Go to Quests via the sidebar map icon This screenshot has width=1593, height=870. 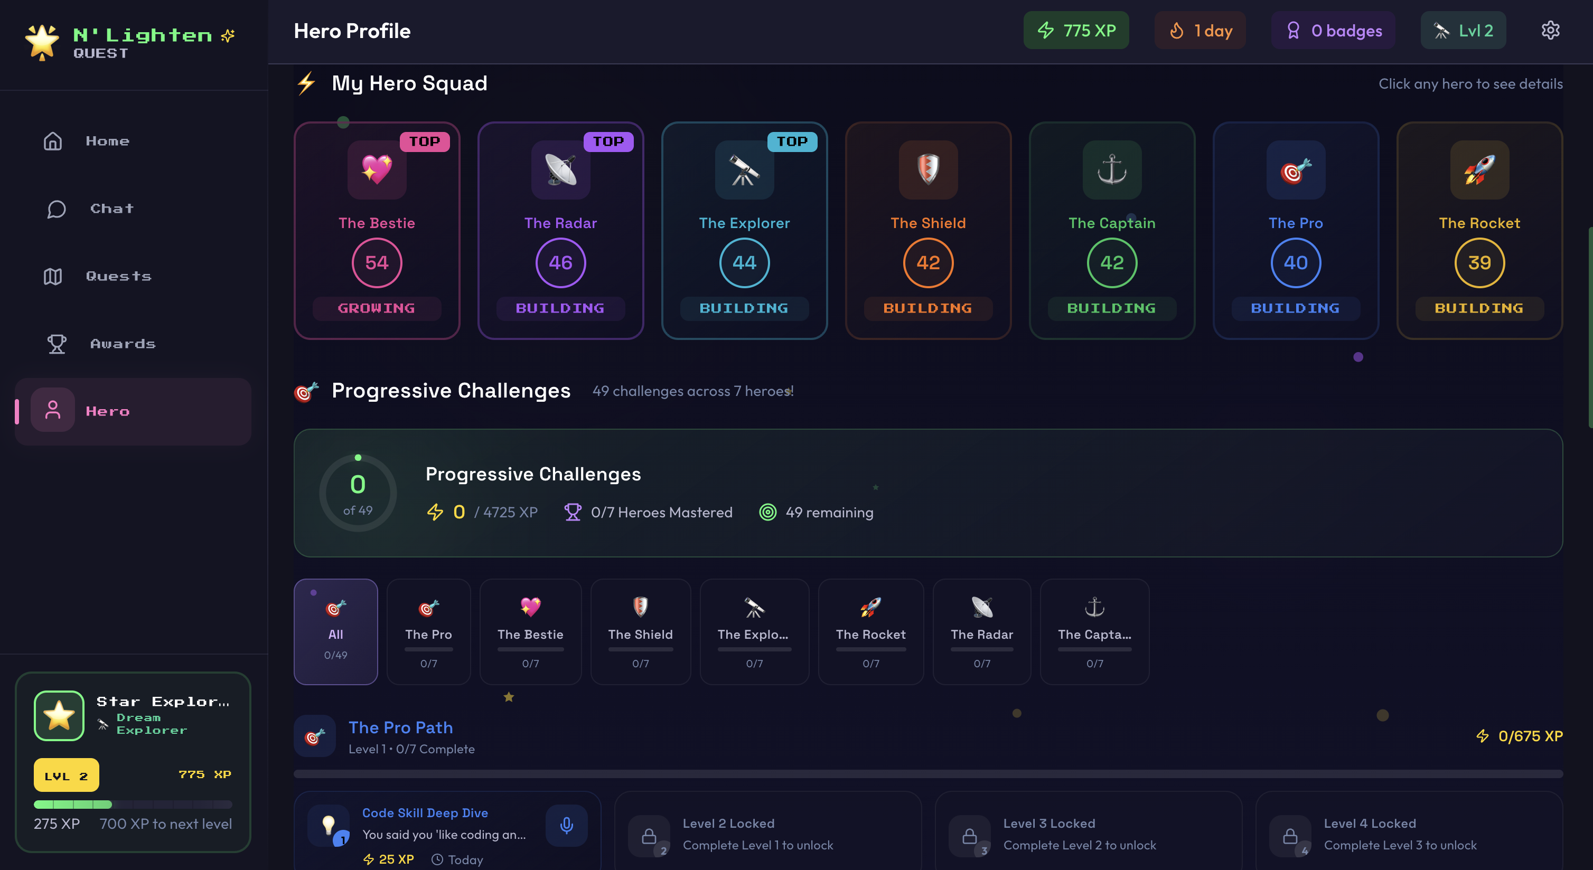[x=119, y=276]
